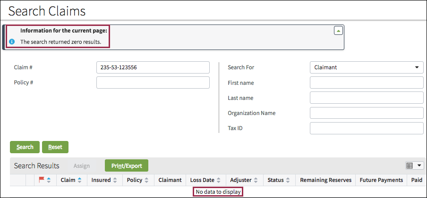The width and height of the screenshot is (427, 198).
Task: Open the column layout options dropdown
Action: pyautogui.click(x=414, y=165)
